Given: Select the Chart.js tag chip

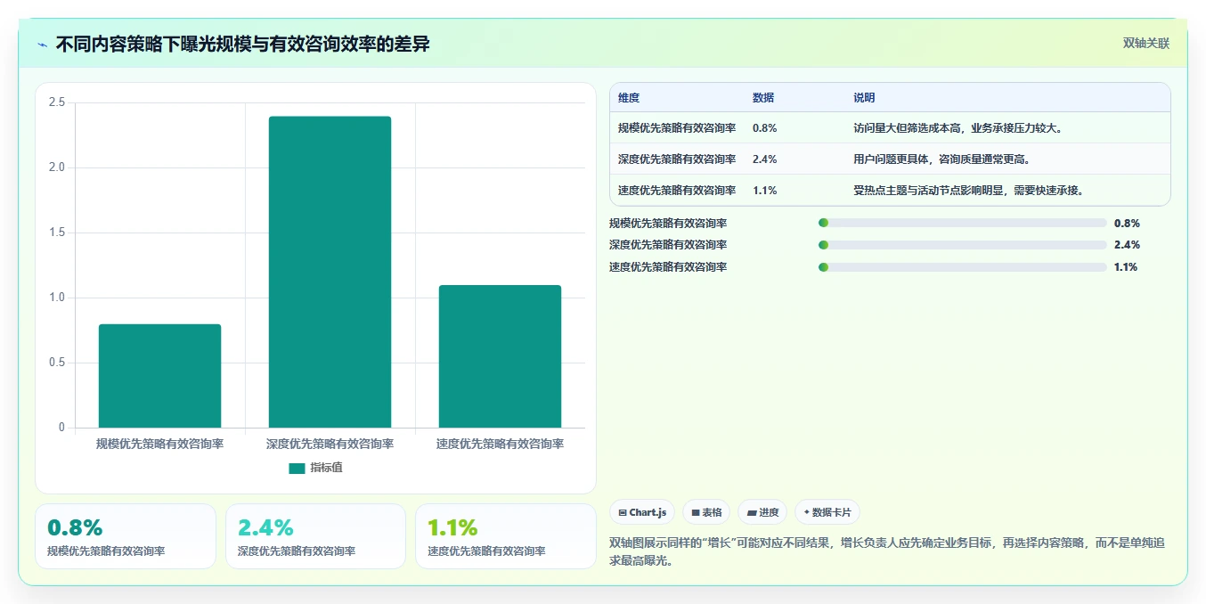Looking at the screenshot, I should point(642,512).
